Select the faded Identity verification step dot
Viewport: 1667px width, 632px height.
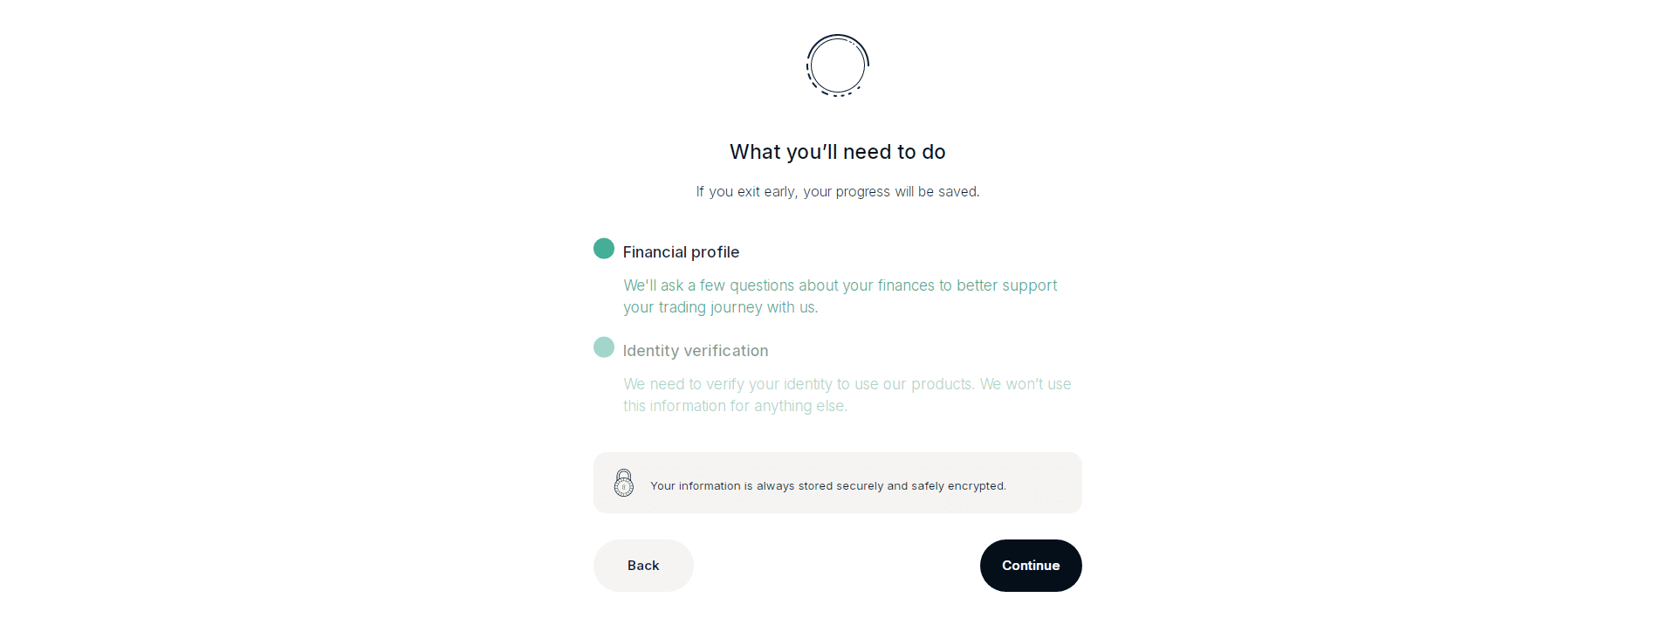click(x=604, y=347)
